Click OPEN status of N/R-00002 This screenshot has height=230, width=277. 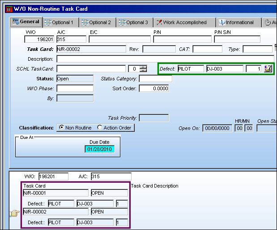coord(109,212)
